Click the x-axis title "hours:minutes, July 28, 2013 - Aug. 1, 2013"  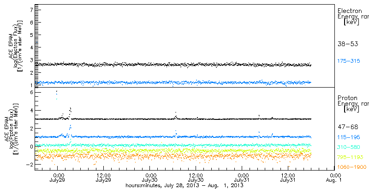click(184, 185)
